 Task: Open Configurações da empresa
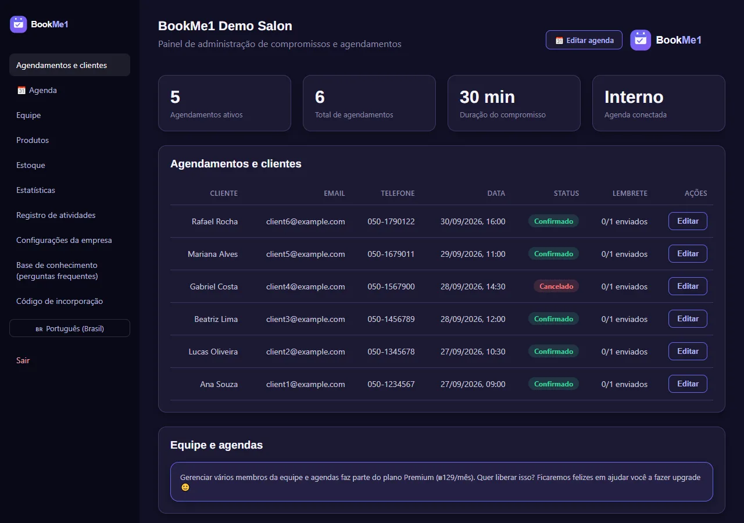pos(70,240)
